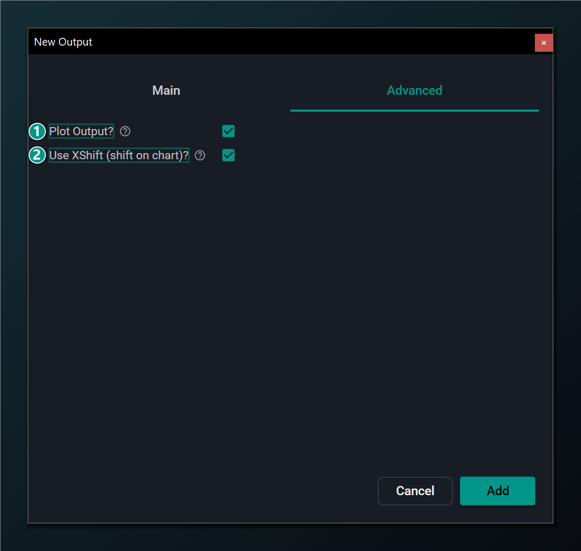Cancel the New Output dialog

click(415, 491)
